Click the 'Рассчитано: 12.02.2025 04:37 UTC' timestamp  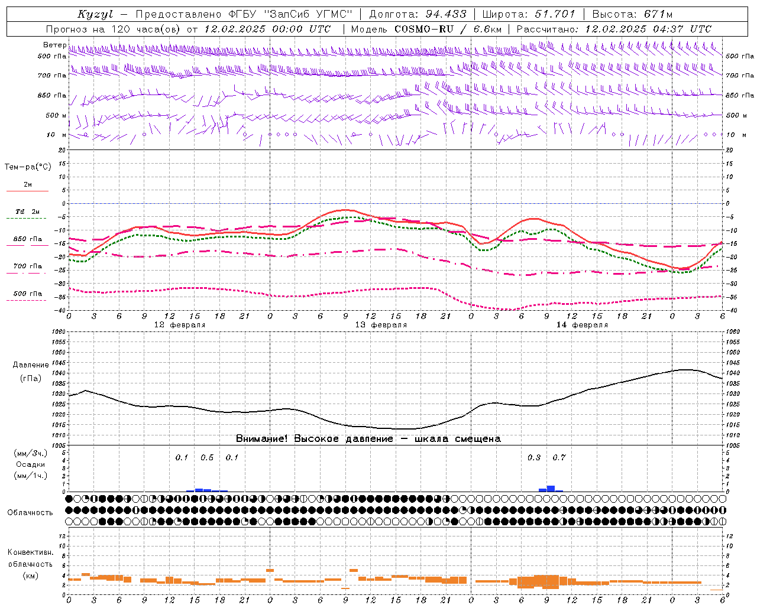(614, 29)
